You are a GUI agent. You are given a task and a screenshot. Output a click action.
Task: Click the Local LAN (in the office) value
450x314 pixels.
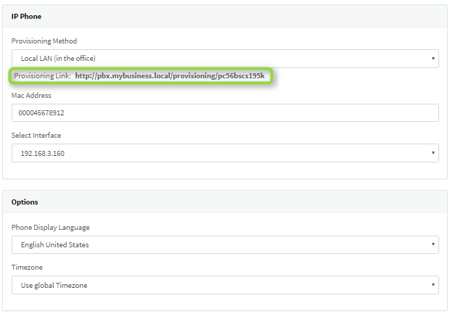pos(58,58)
